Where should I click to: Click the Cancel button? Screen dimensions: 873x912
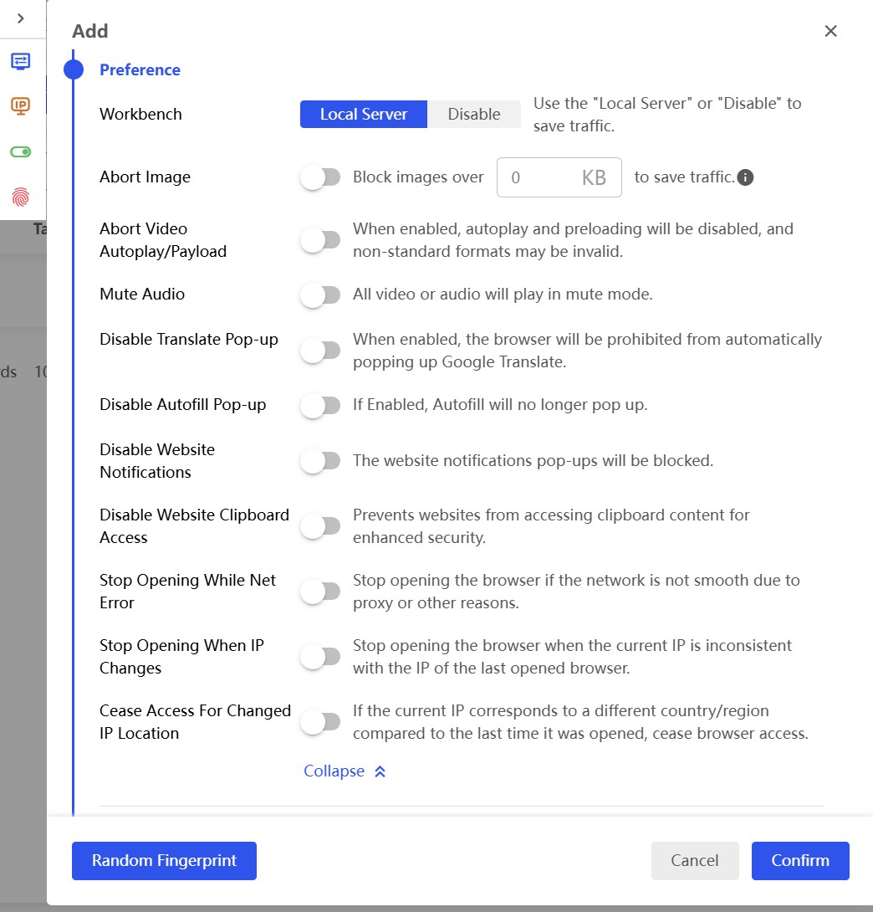694,861
